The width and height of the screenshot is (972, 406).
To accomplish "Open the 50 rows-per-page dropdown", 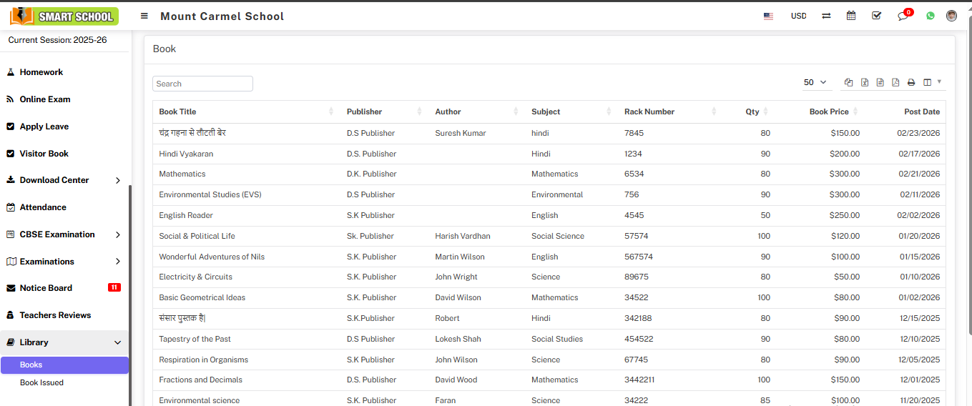I will click(815, 83).
